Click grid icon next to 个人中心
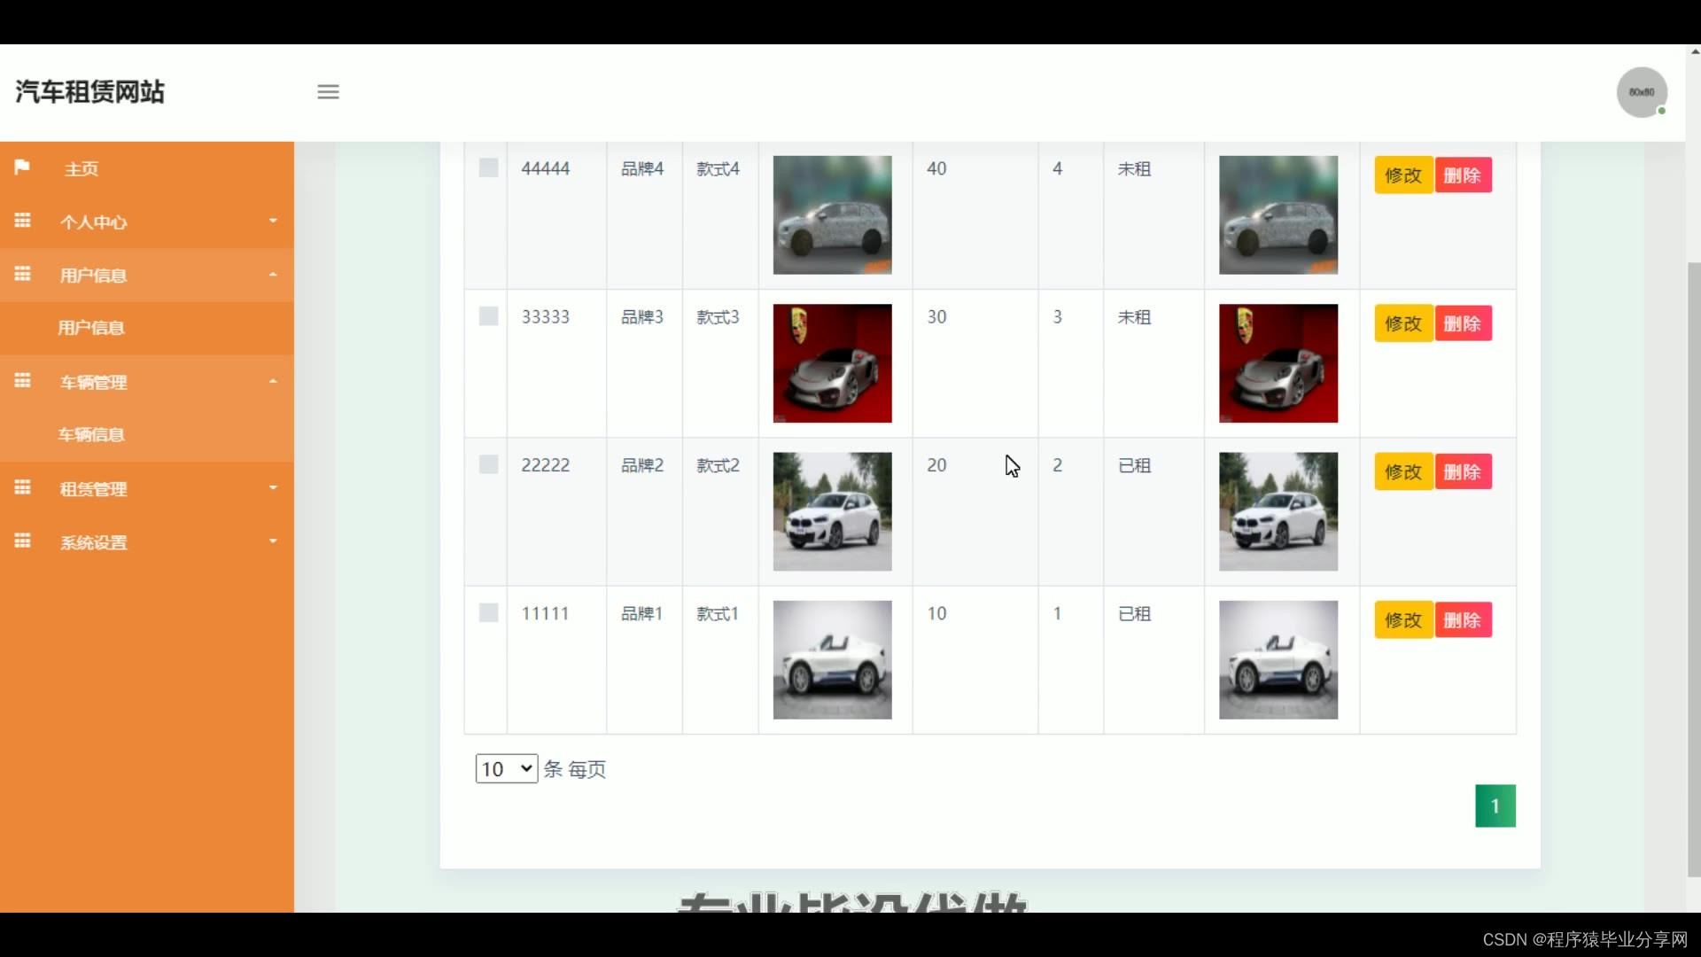 [22, 221]
